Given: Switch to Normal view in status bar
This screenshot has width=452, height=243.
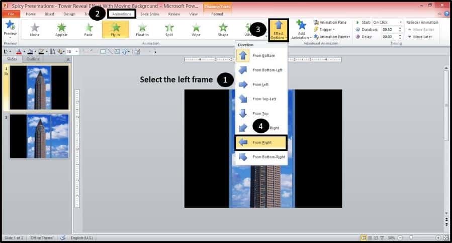Looking at the screenshot, I should 364,238.
